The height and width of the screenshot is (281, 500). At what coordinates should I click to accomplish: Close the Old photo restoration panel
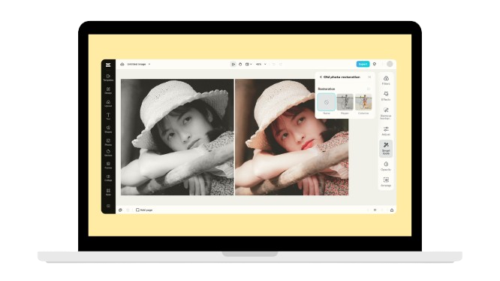pyautogui.click(x=369, y=77)
